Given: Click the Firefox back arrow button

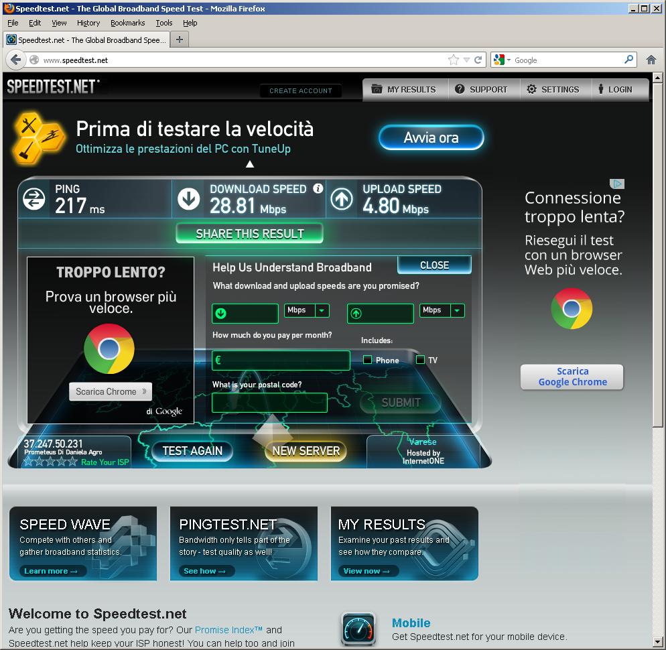Looking at the screenshot, I should point(15,60).
